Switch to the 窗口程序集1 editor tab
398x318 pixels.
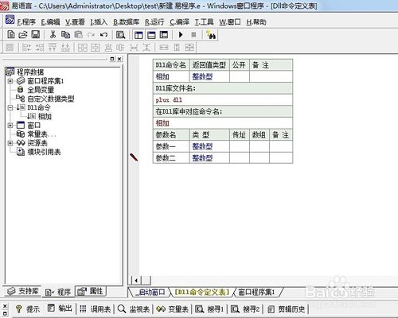point(256,292)
